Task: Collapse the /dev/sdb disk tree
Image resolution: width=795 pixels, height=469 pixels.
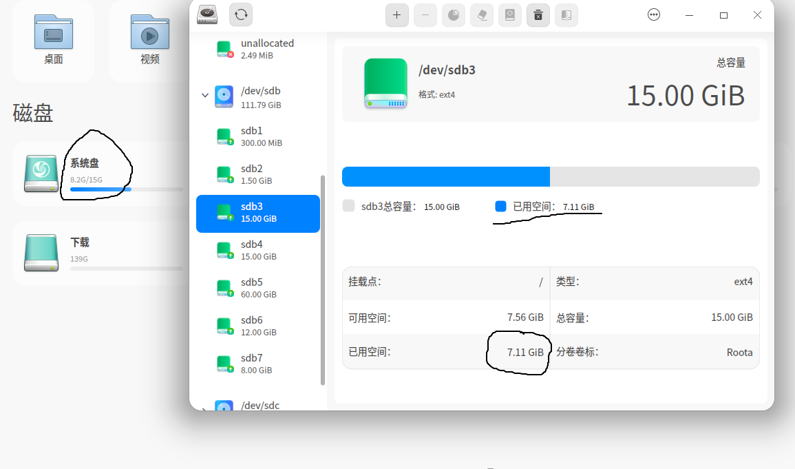Action: click(x=205, y=95)
